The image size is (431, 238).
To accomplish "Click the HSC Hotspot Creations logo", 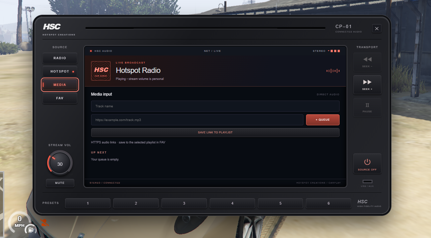I will (x=59, y=29).
